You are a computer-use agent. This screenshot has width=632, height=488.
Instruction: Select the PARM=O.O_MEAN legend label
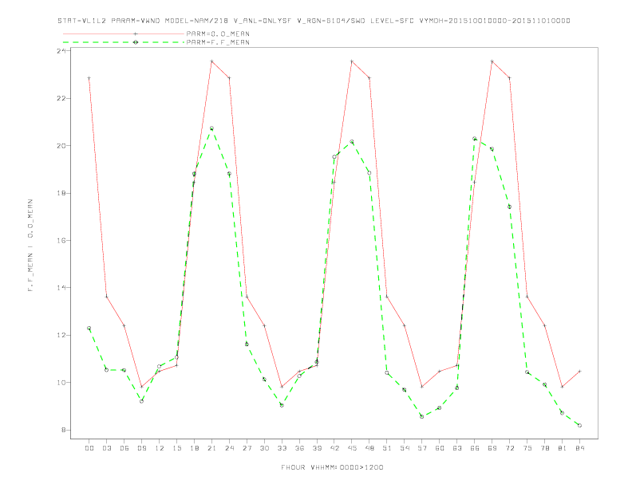coord(218,33)
